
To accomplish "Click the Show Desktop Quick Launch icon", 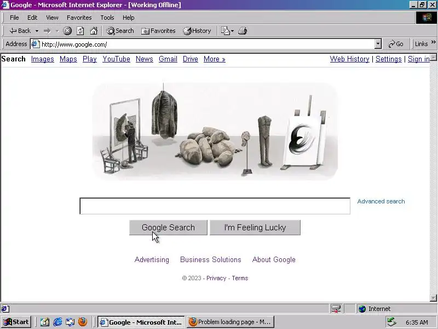I will [x=70, y=322].
